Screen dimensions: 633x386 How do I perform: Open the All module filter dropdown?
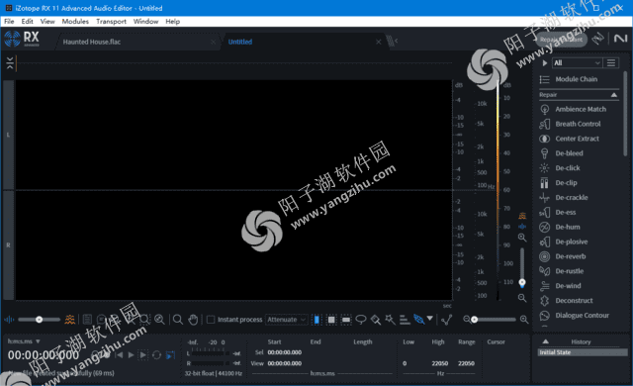tap(577, 63)
